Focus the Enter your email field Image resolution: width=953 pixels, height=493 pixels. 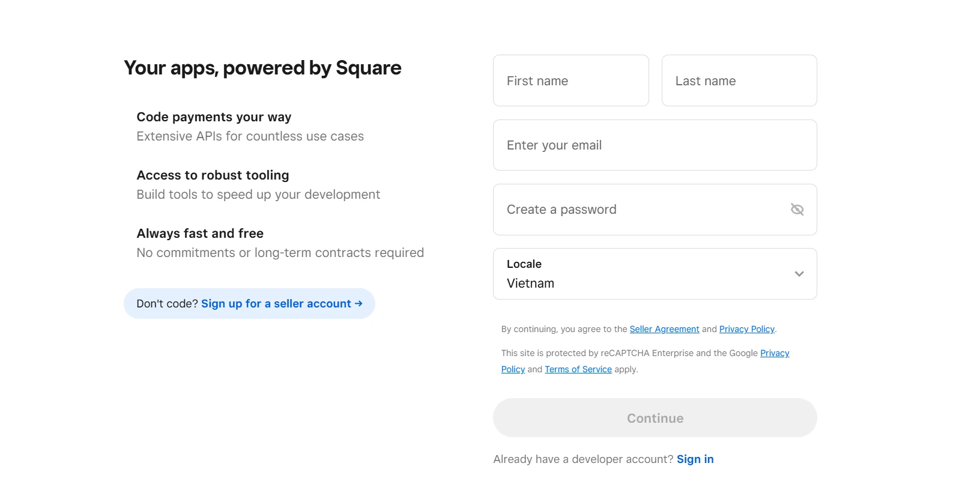click(655, 145)
